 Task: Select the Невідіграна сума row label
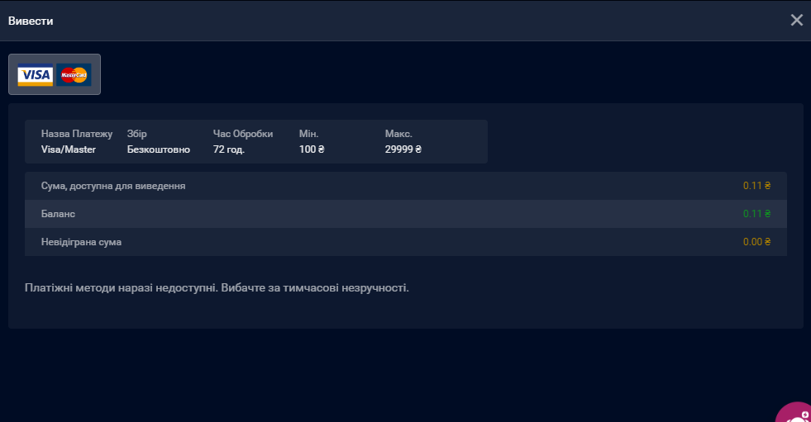click(x=87, y=242)
